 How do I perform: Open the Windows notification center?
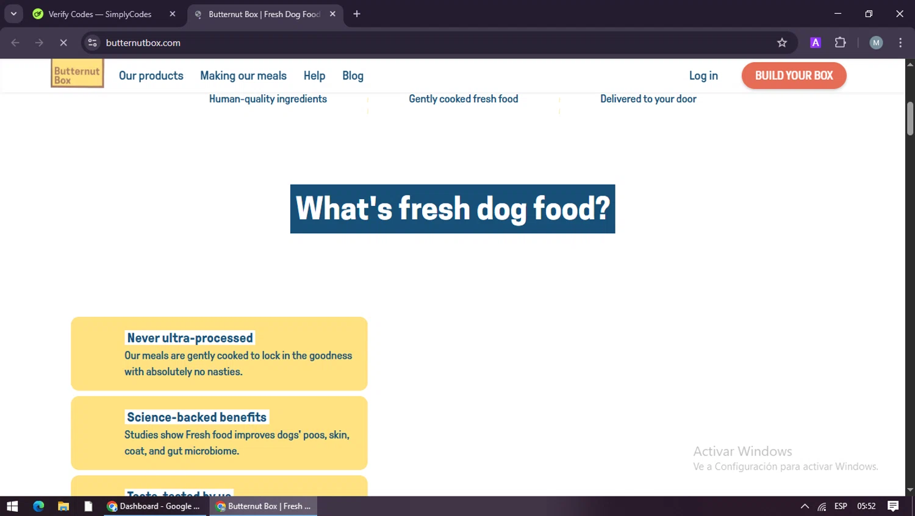(x=893, y=506)
